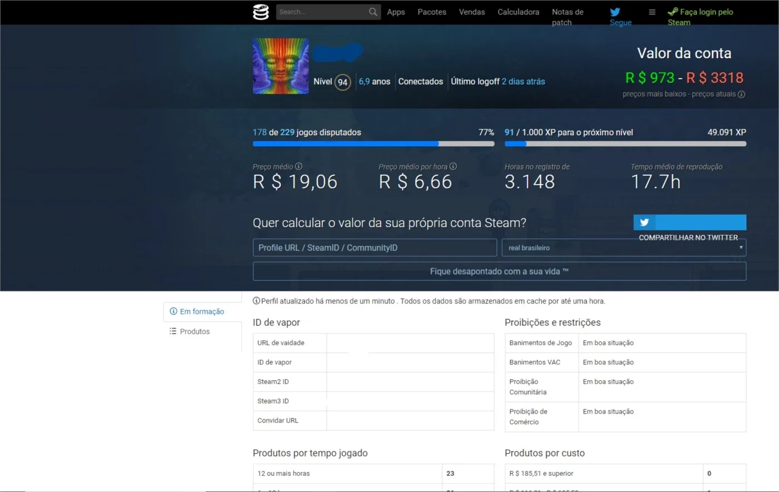Click info icon beside Preço médio
The width and height of the screenshot is (779, 492).
pyautogui.click(x=299, y=166)
